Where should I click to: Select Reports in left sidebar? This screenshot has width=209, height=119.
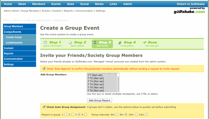(x=19, y=54)
